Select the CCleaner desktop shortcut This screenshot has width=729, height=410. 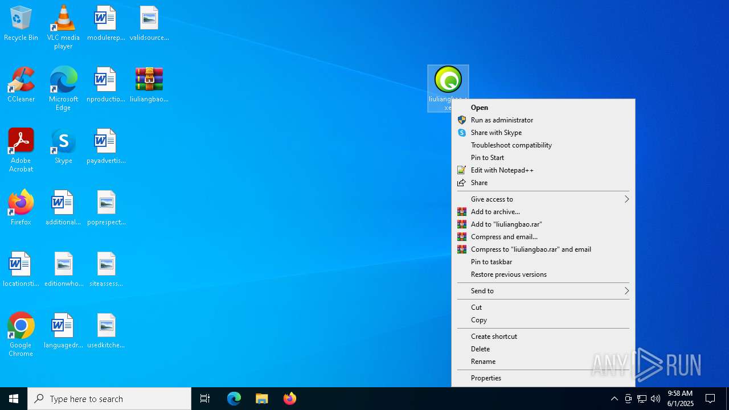(21, 85)
